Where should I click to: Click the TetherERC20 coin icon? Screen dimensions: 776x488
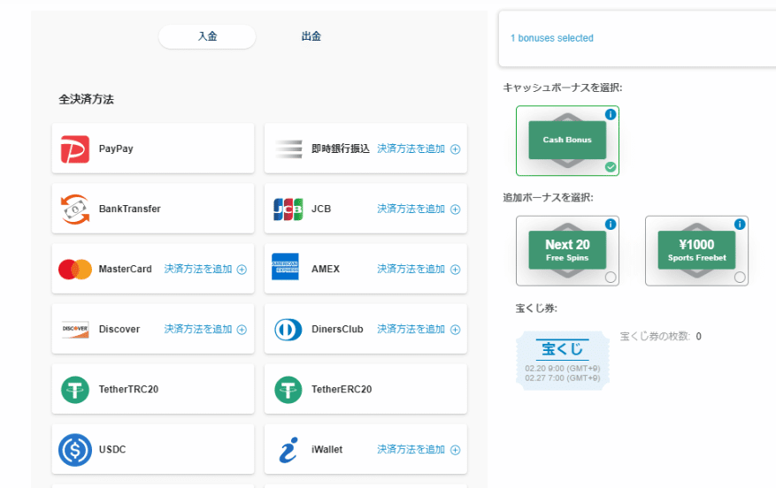point(288,390)
